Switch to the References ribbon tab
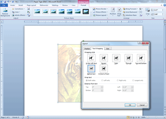166x119 pixels. coord(44,5)
